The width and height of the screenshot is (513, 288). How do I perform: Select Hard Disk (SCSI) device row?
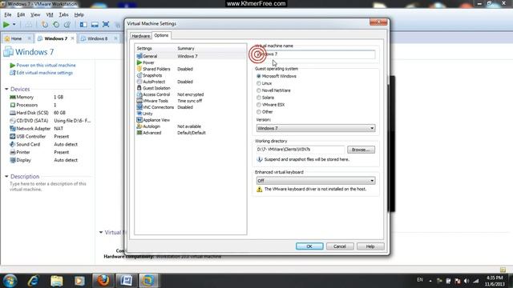click(x=50, y=113)
